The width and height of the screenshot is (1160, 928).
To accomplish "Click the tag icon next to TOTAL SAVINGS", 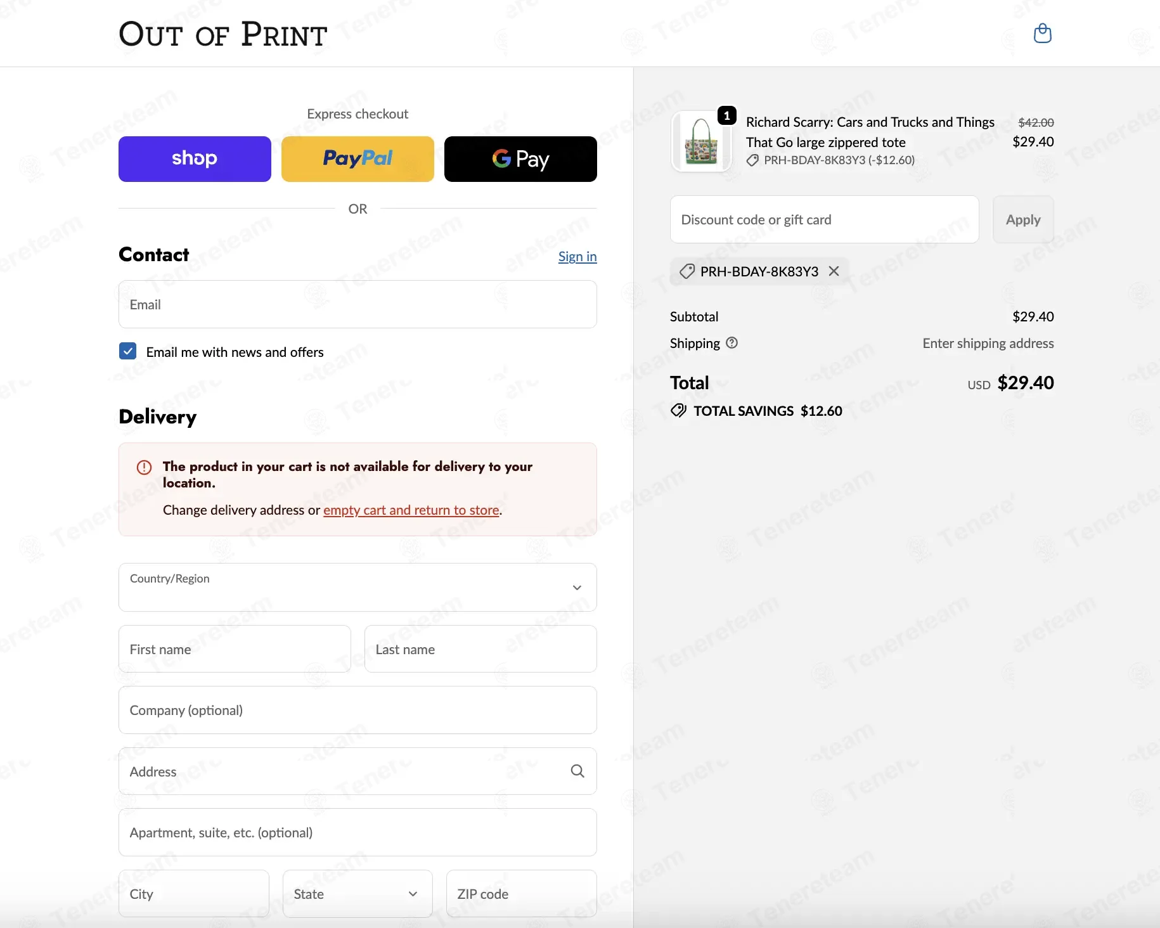I will [x=678, y=411].
